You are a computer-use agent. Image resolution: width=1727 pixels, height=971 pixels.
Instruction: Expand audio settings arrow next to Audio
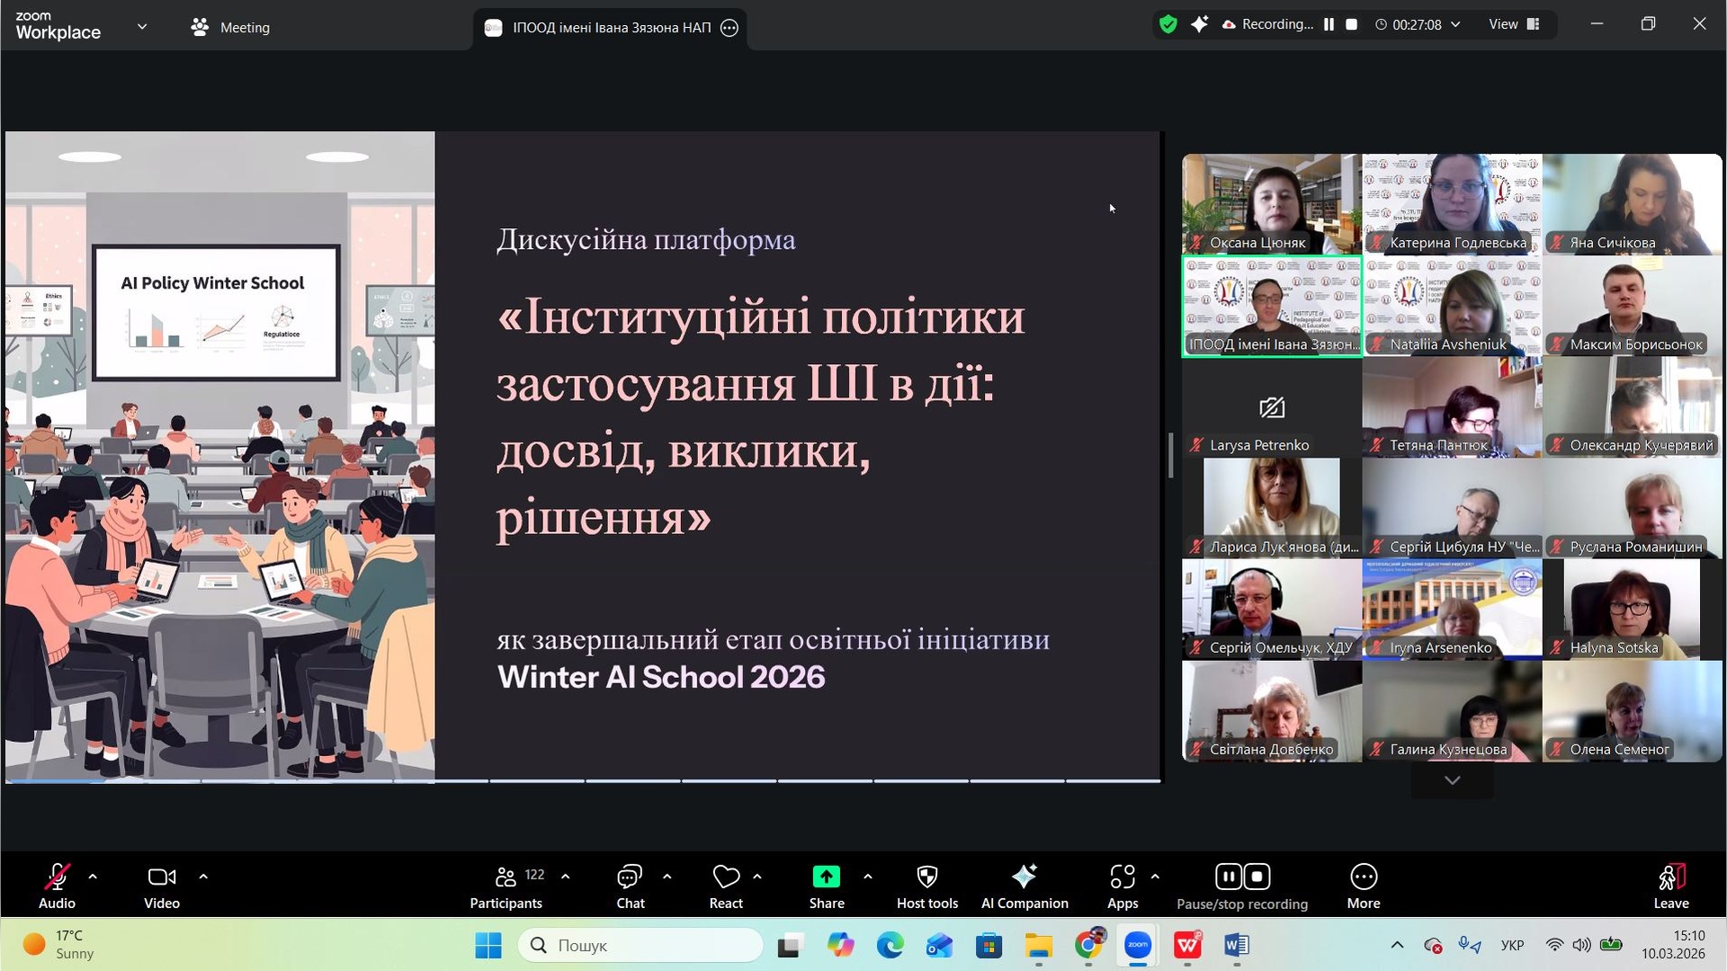[93, 877]
